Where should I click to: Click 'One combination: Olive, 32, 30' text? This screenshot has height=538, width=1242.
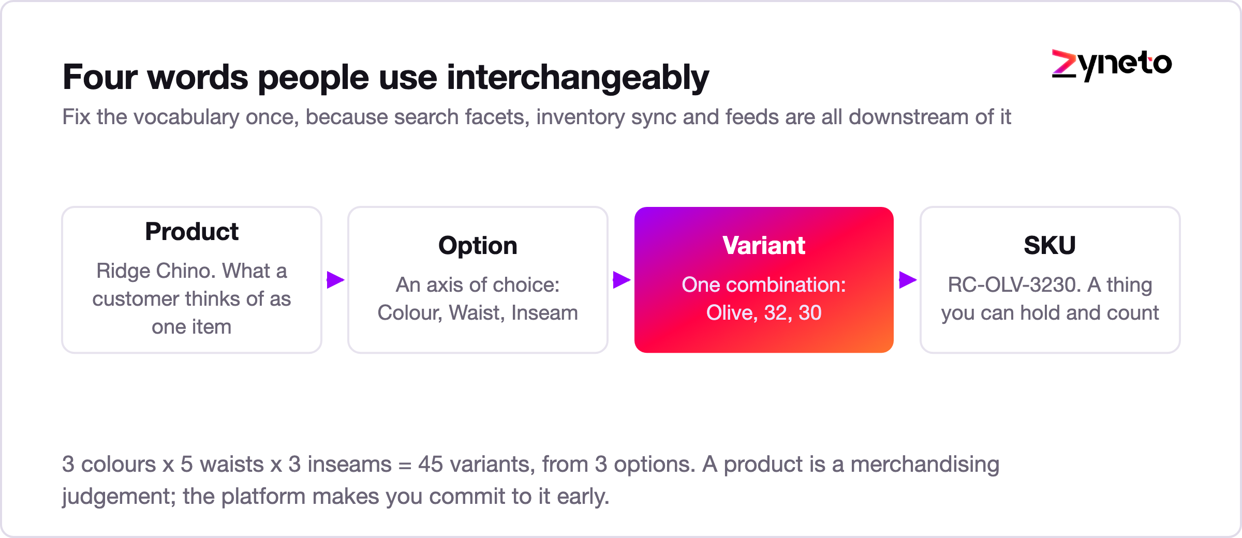click(764, 299)
